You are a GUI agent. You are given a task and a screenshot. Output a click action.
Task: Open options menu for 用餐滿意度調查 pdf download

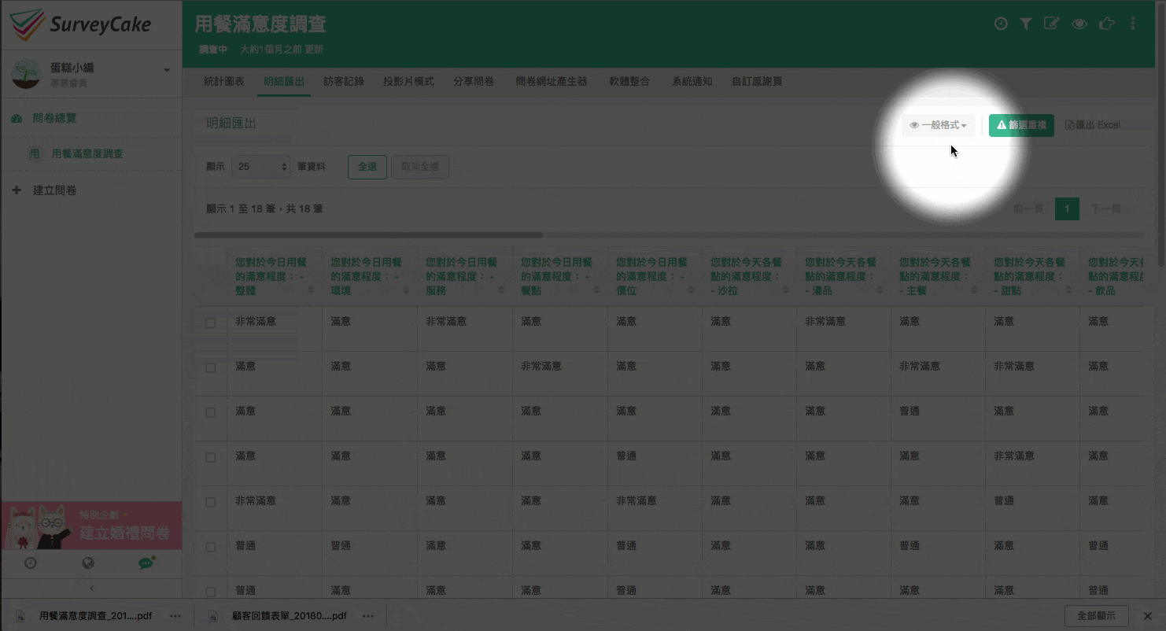pyautogui.click(x=175, y=616)
